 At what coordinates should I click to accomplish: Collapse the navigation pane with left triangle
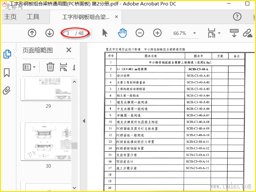(84, 121)
